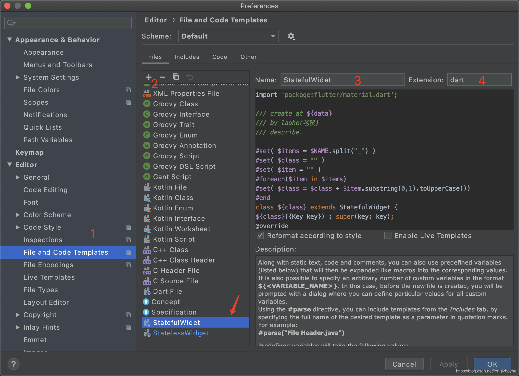This screenshot has width=519, height=376.
Task: Click the Extension input field
Action: (x=479, y=80)
